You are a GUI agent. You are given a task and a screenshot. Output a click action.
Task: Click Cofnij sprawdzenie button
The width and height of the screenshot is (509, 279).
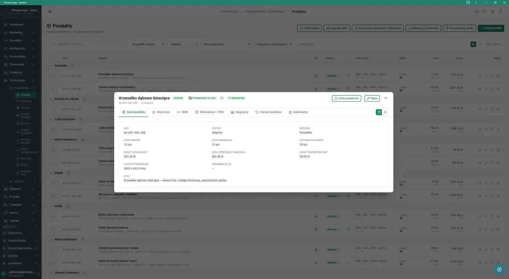pos(347,98)
